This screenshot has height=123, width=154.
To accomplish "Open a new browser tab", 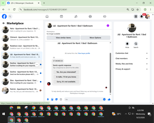I will click(44, 3).
